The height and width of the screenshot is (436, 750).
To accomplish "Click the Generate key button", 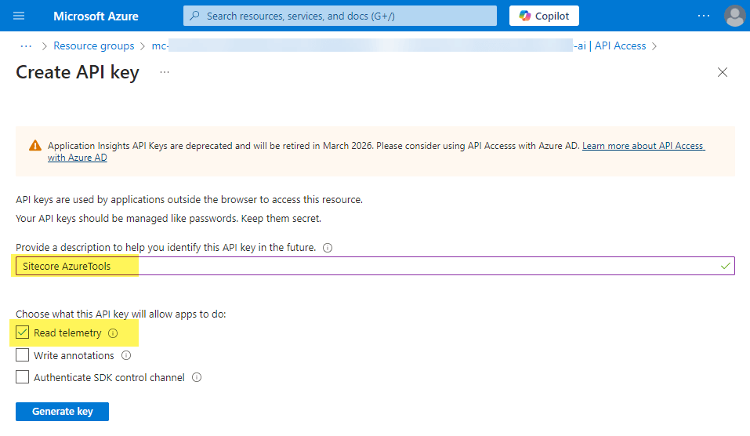I will point(62,412).
